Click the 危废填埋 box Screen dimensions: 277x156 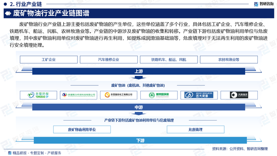pyautogui.click(x=195, y=129)
